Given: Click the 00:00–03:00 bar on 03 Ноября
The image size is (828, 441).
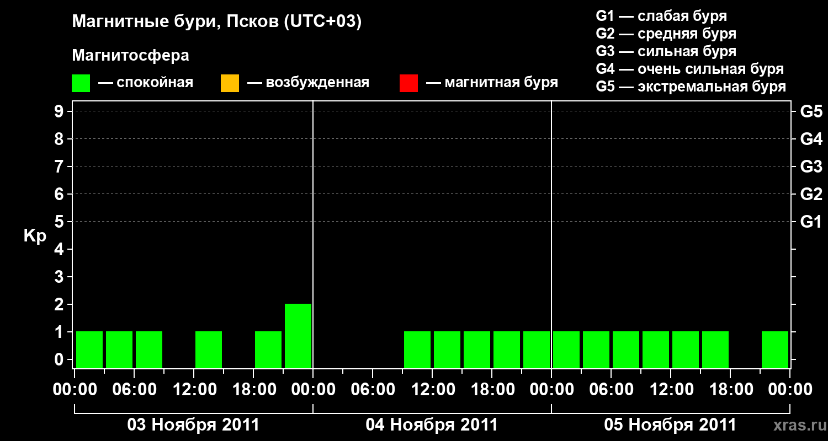Looking at the screenshot, I should pyautogui.click(x=89, y=349).
